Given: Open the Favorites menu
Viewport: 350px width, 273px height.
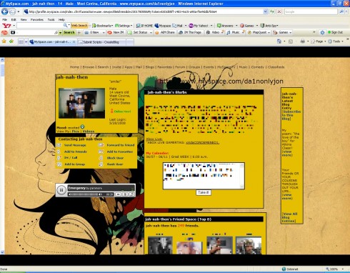Looking at the screenshot, I should pos(37,20).
